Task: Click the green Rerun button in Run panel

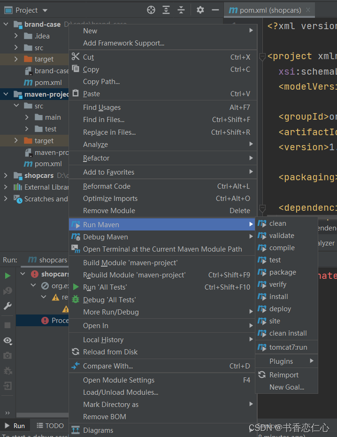Action: coord(8,276)
